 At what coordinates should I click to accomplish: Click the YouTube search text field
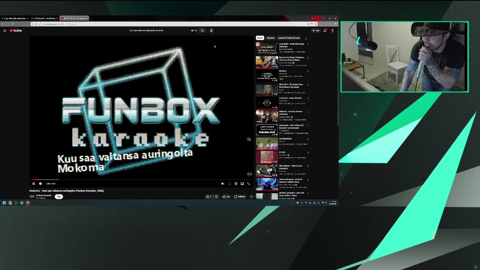click(159, 30)
